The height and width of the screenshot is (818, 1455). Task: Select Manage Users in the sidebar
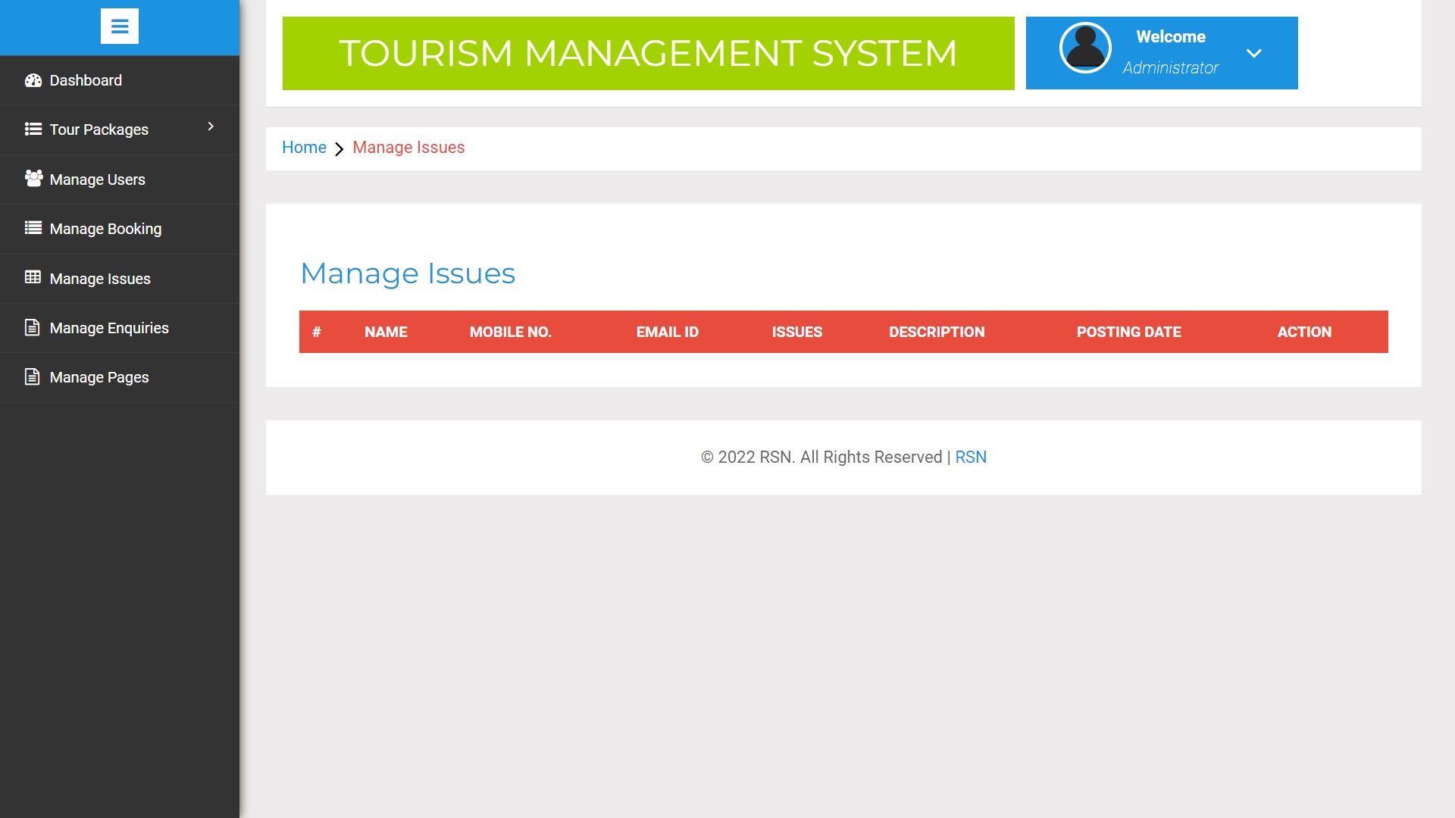(97, 179)
